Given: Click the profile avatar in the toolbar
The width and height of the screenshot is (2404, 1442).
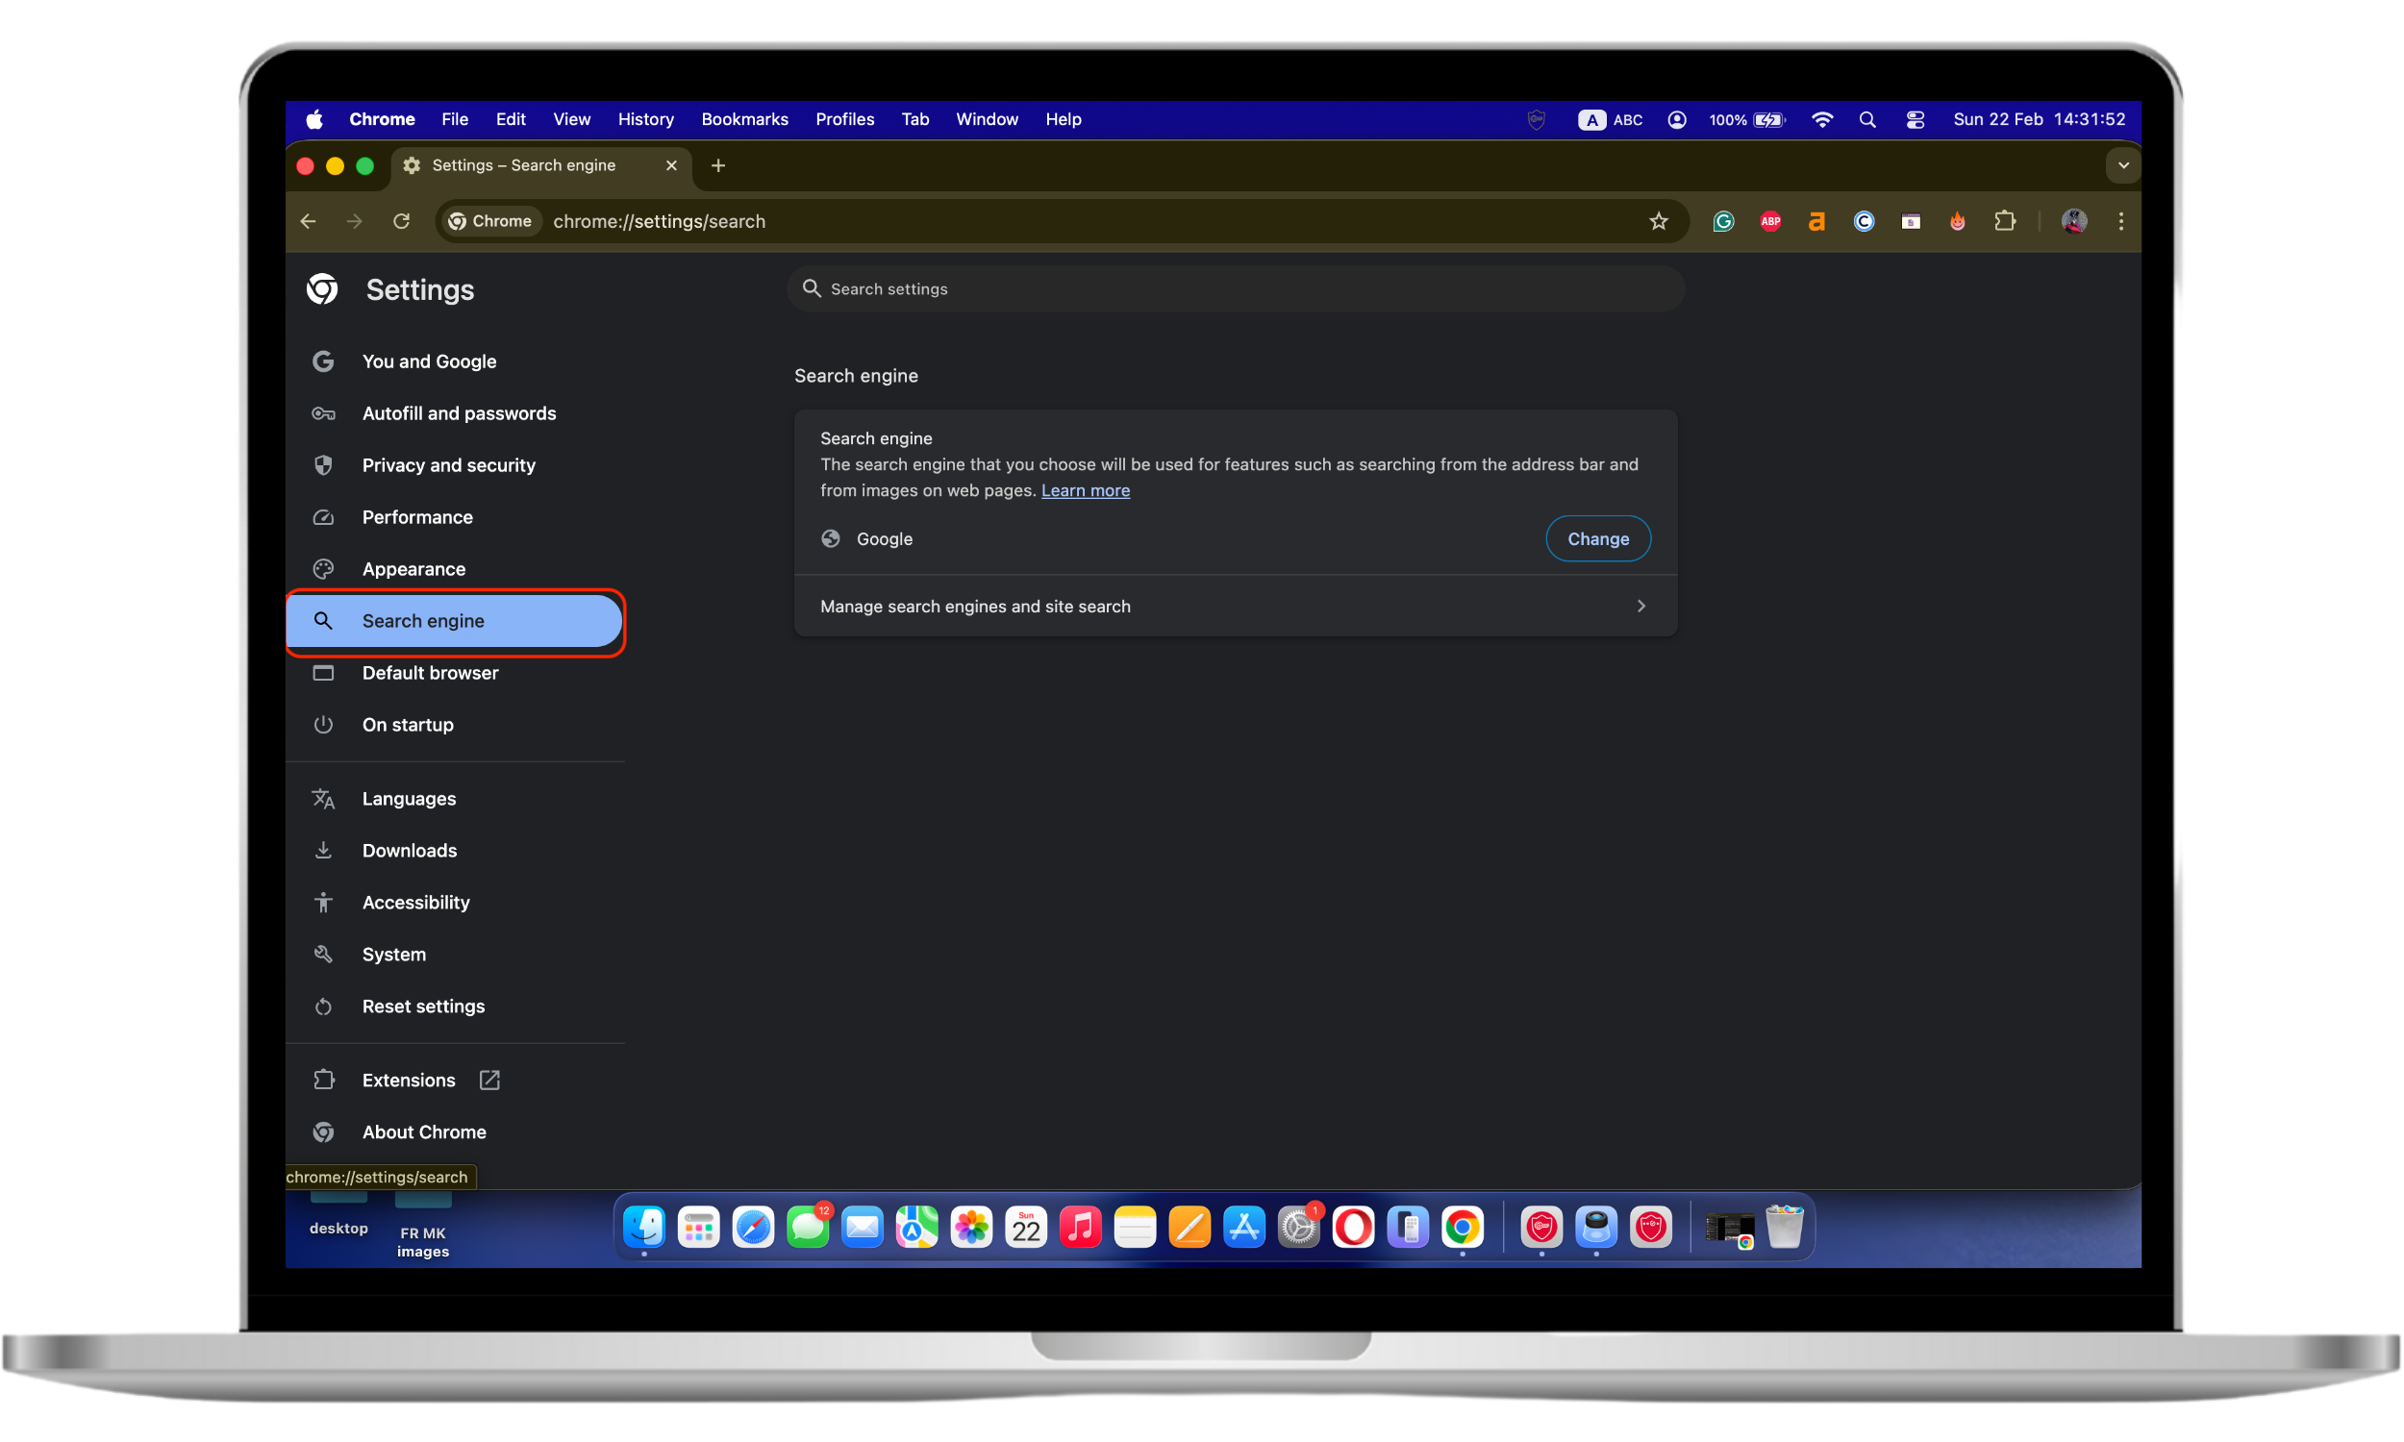Looking at the screenshot, I should coord(2073,220).
